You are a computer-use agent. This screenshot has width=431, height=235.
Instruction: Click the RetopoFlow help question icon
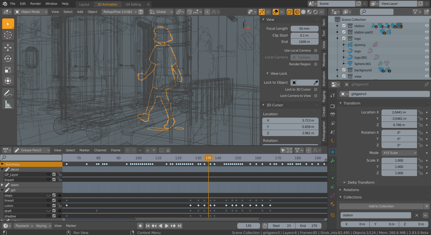(x=141, y=12)
